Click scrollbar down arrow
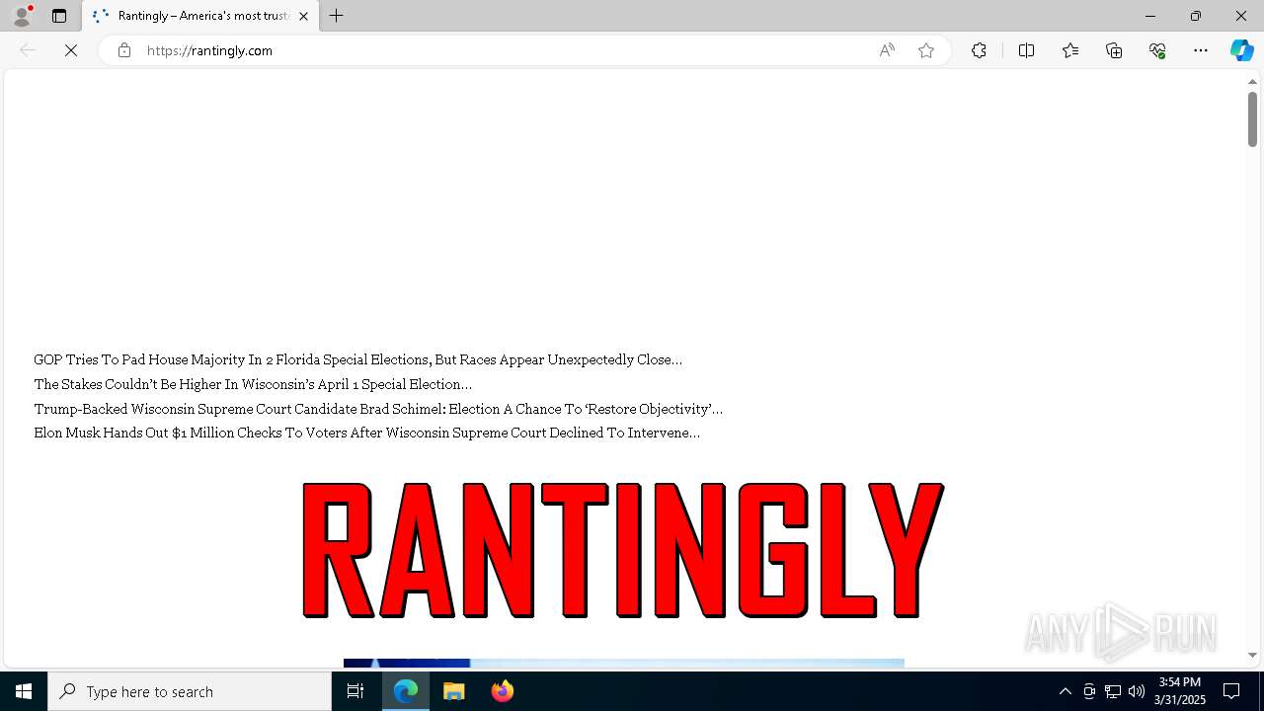Image resolution: width=1264 pixels, height=711 pixels. 1252,655
